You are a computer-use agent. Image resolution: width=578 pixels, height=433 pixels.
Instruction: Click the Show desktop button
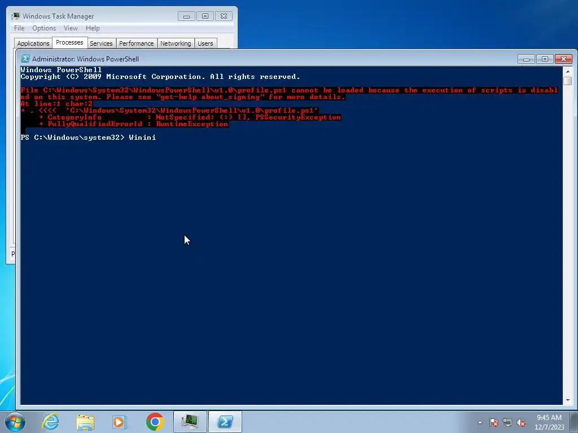(x=575, y=422)
